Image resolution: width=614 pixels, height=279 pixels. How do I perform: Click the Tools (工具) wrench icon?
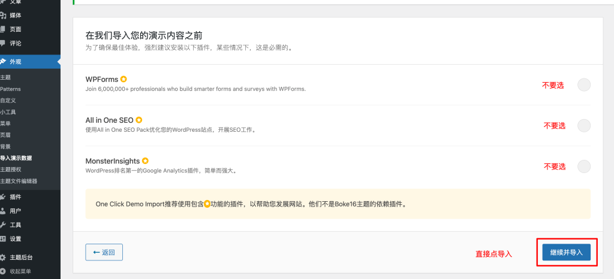click(3, 225)
